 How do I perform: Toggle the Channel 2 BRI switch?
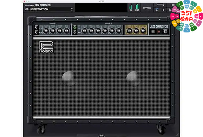(79, 31)
